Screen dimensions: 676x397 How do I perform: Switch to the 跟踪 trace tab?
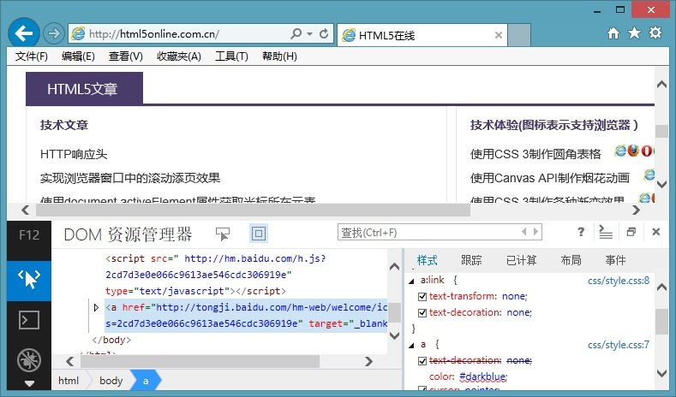coord(471,260)
